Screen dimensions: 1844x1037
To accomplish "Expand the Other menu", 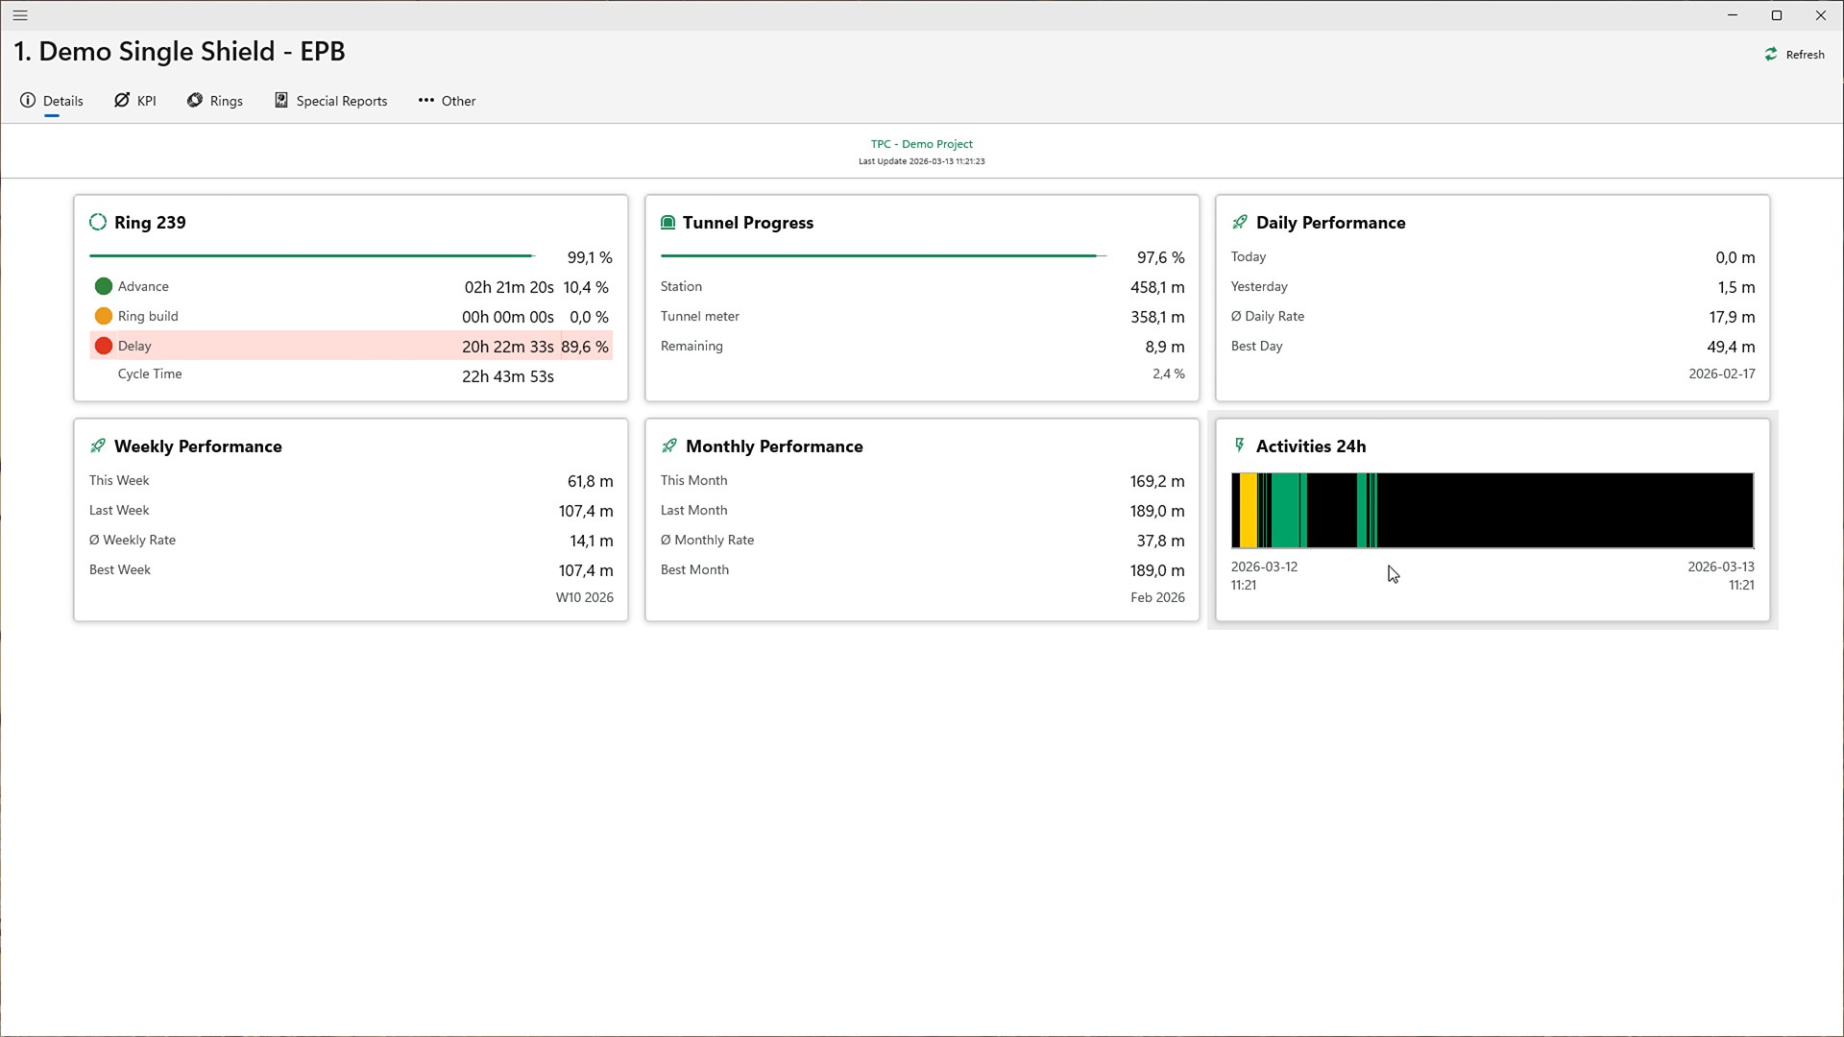I will tap(447, 101).
